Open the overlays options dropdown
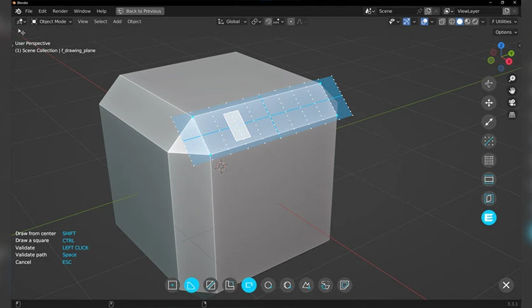 [432, 22]
